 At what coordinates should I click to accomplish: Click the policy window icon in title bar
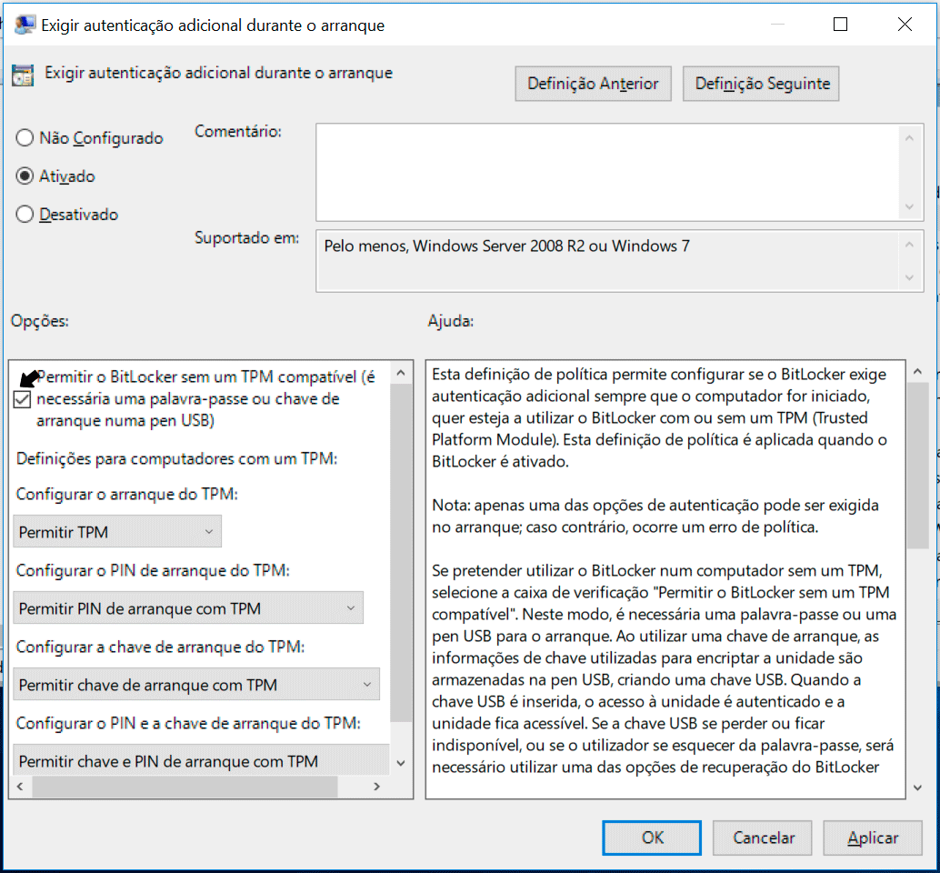(24, 25)
